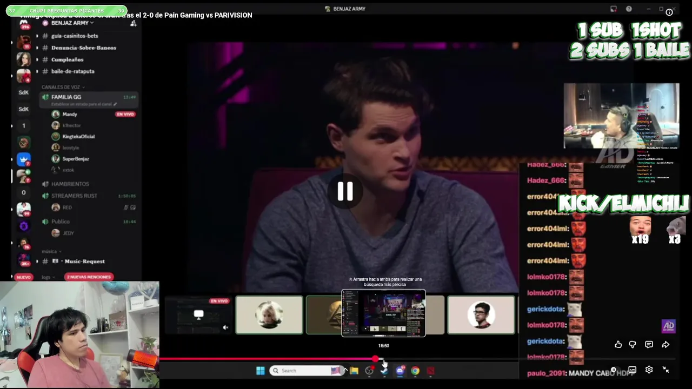Toggle subtitles with the captions icon
Screen dimensions: 692x389
632,370
